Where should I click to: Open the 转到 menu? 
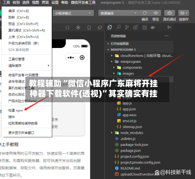click(x=16, y=2)
